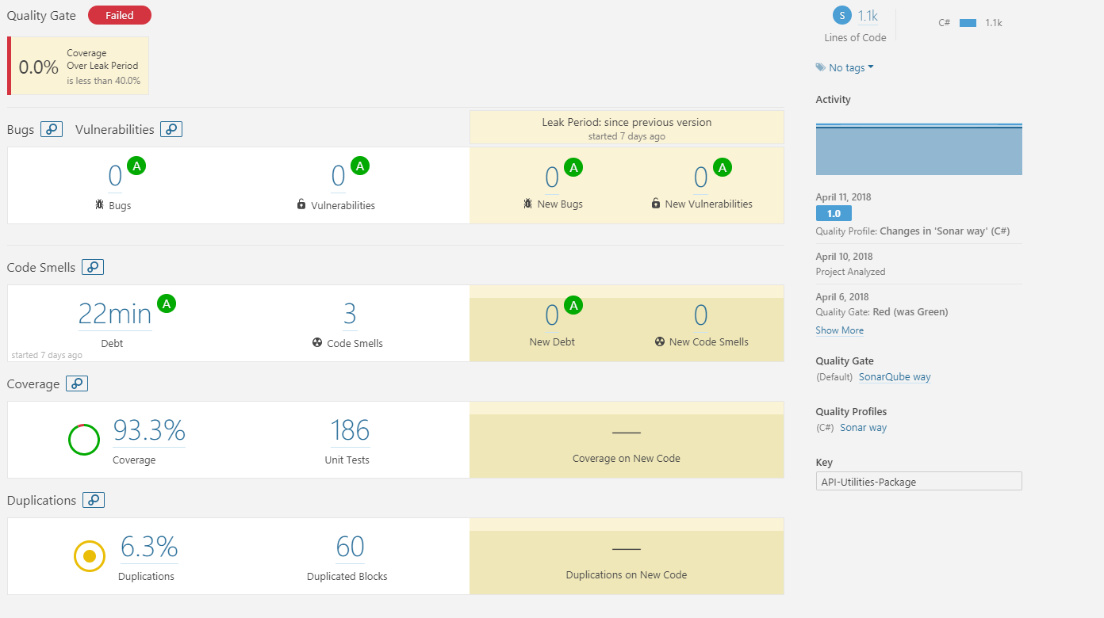Click the 'April 11, 2018' activity date
The width and height of the screenshot is (1104, 618).
click(844, 197)
